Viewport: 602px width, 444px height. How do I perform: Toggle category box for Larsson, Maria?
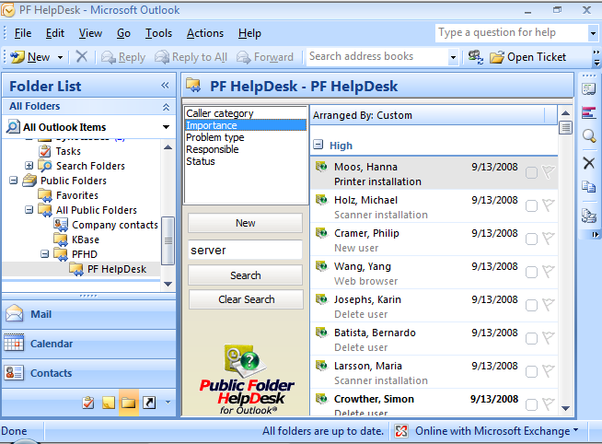tap(531, 372)
